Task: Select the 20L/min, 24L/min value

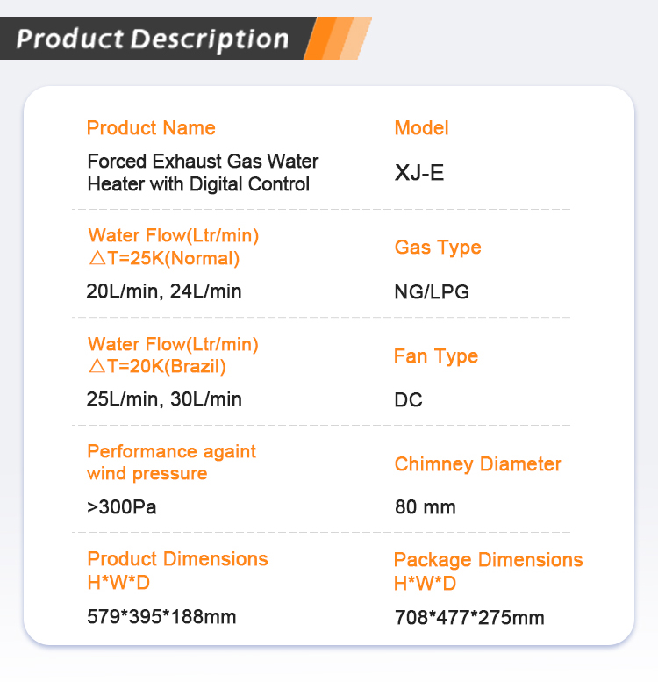Action: (x=164, y=291)
